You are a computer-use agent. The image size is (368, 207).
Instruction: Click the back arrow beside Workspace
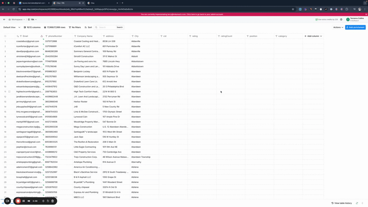[4, 19]
